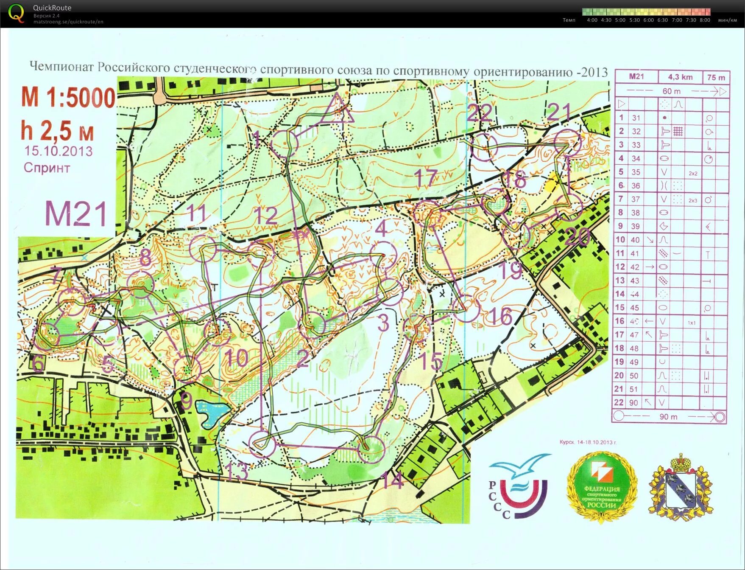Click the QuickRoute Q logo
745x570 pixels.
pos(16,13)
